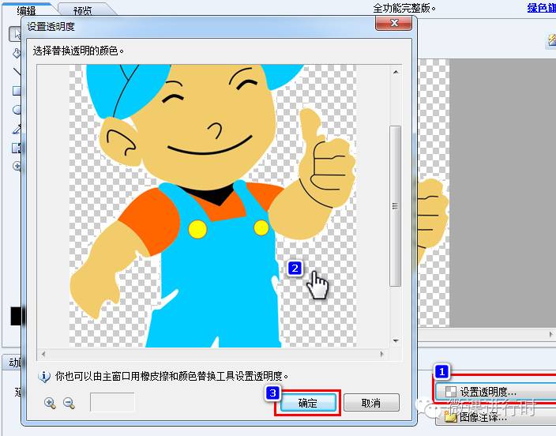Image resolution: width=556 pixels, height=436 pixels.
Task: Close the 设置透明度 dialog
Action: tap(392, 24)
